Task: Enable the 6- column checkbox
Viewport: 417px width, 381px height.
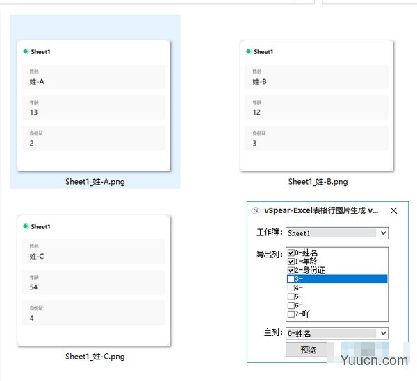Action: click(291, 305)
